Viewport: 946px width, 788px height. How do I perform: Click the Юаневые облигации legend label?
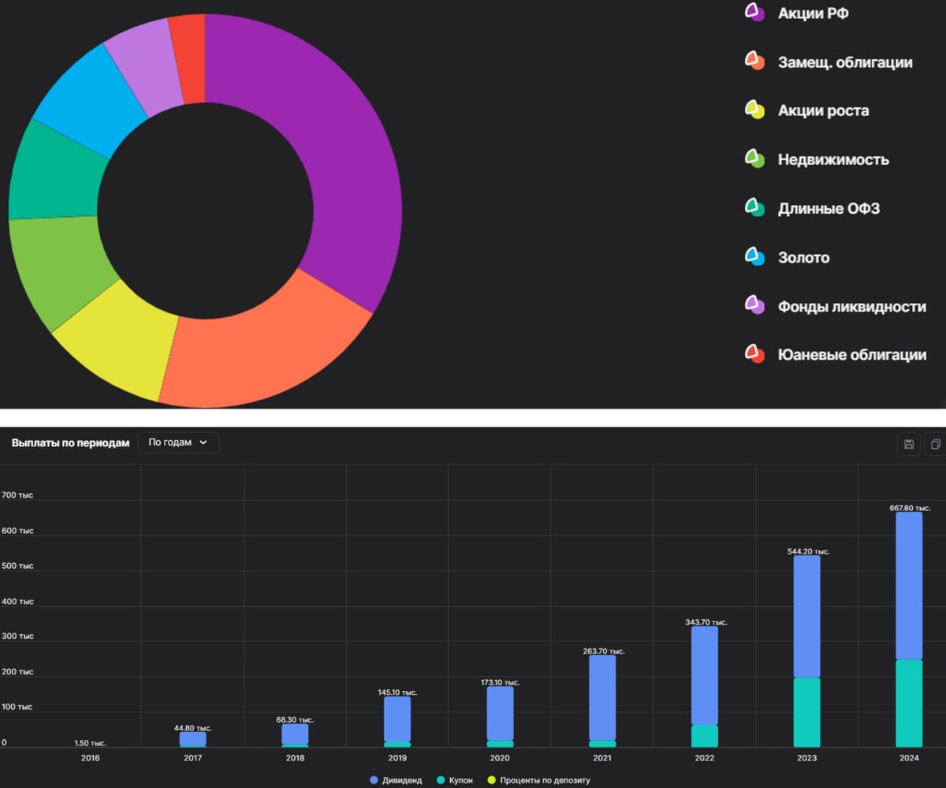click(x=852, y=354)
